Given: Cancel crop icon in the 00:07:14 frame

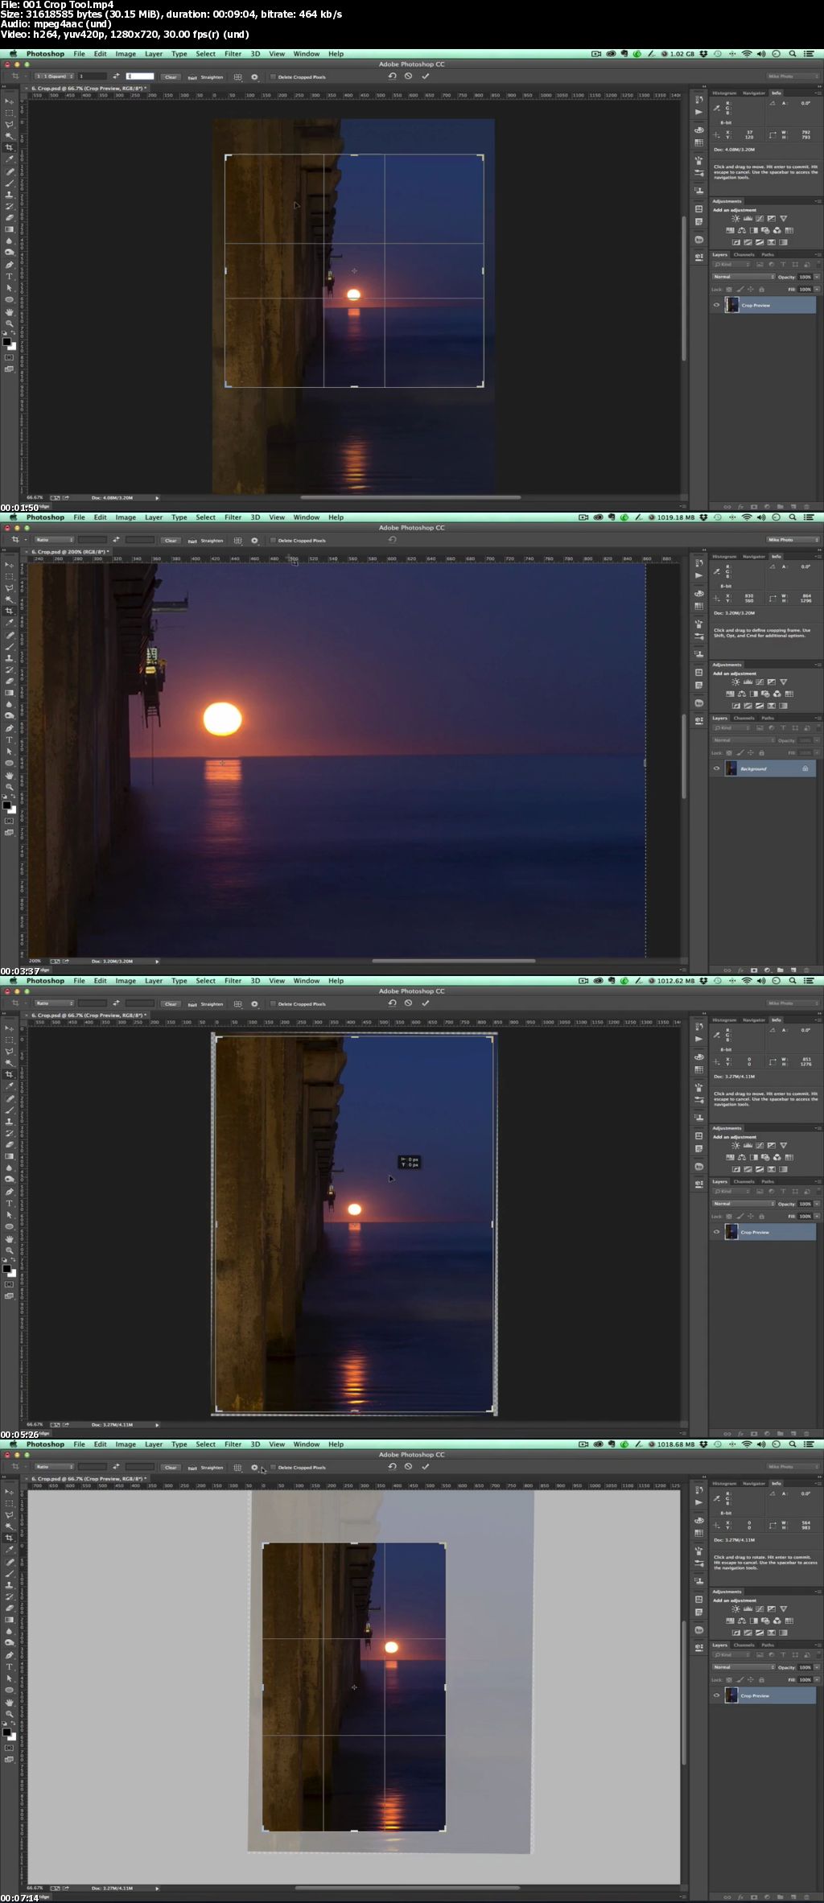Looking at the screenshot, I should click(408, 1467).
